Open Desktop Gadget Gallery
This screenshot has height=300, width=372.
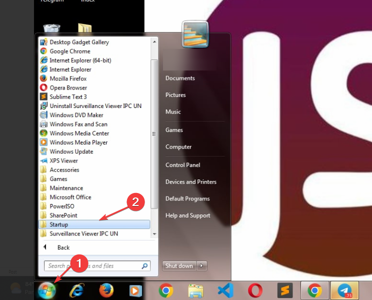tap(94, 42)
